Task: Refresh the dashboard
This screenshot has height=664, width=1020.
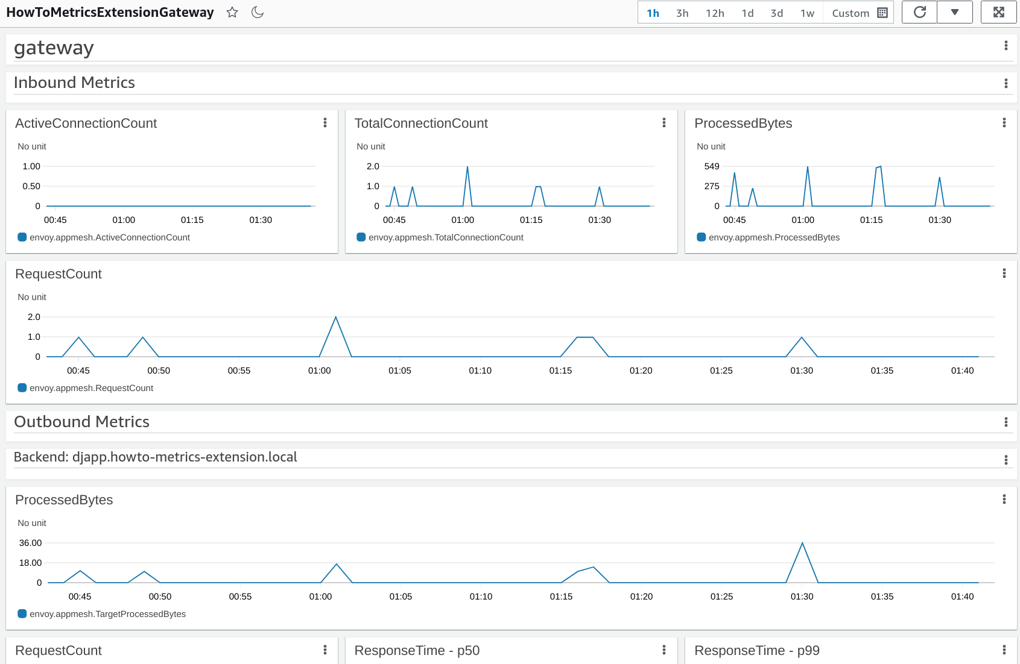Action: (x=919, y=12)
